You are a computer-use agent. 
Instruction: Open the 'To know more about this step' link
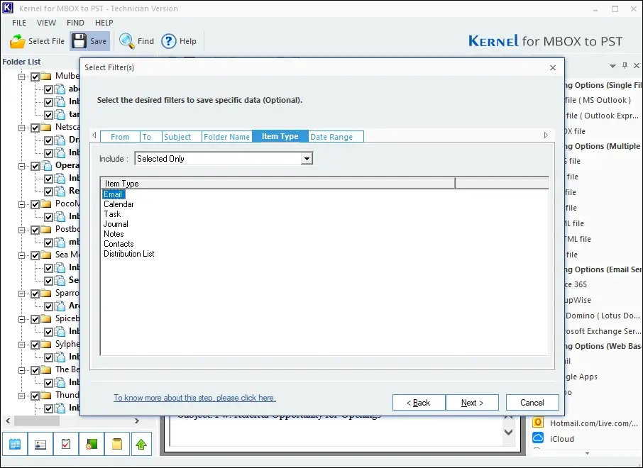coord(194,398)
